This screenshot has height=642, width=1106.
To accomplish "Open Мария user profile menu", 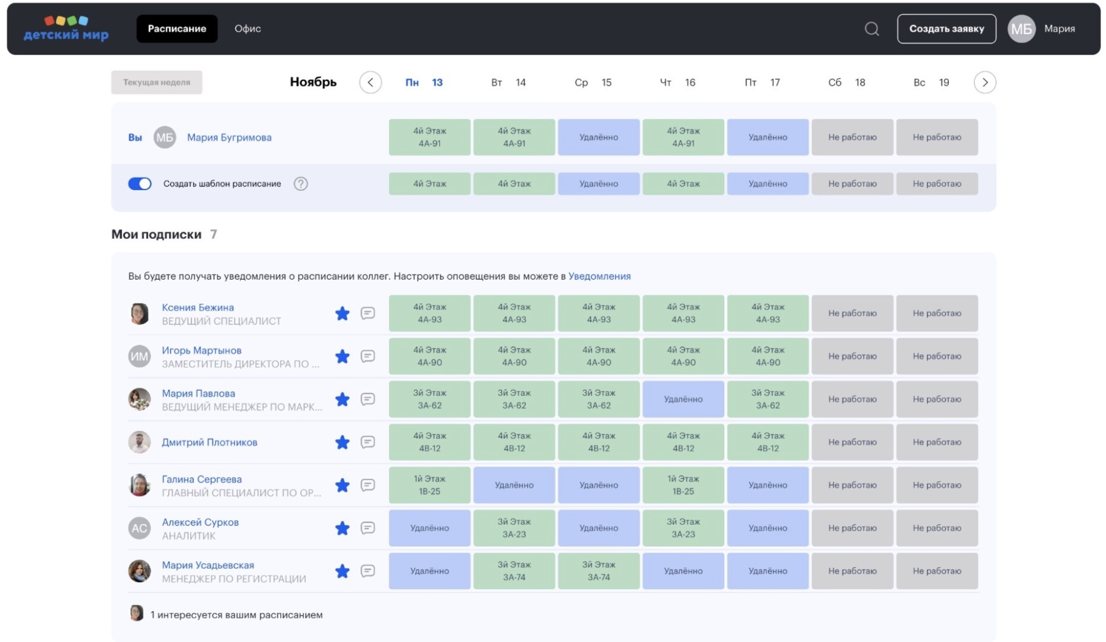I will pyautogui.click(x=1041, y=29).
